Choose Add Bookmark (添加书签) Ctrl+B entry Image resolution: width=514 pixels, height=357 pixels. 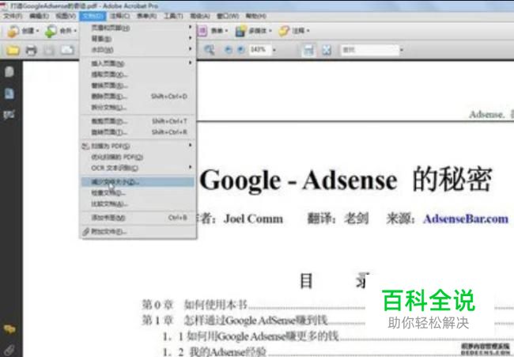138,218
